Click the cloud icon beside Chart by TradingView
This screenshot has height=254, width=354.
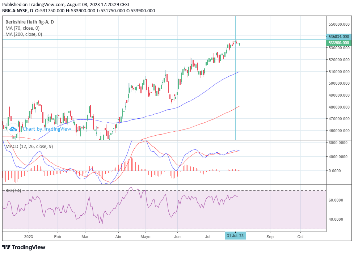[13, 129]
